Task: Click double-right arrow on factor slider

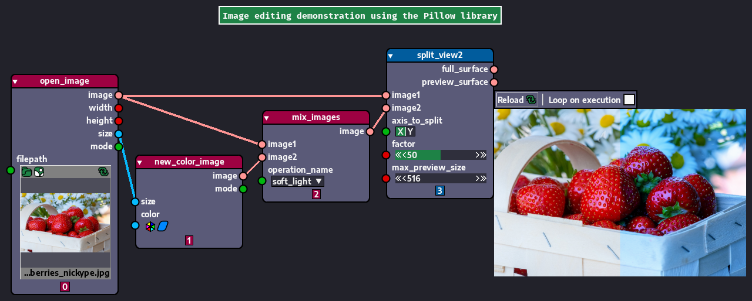Action: click(483, 155)
